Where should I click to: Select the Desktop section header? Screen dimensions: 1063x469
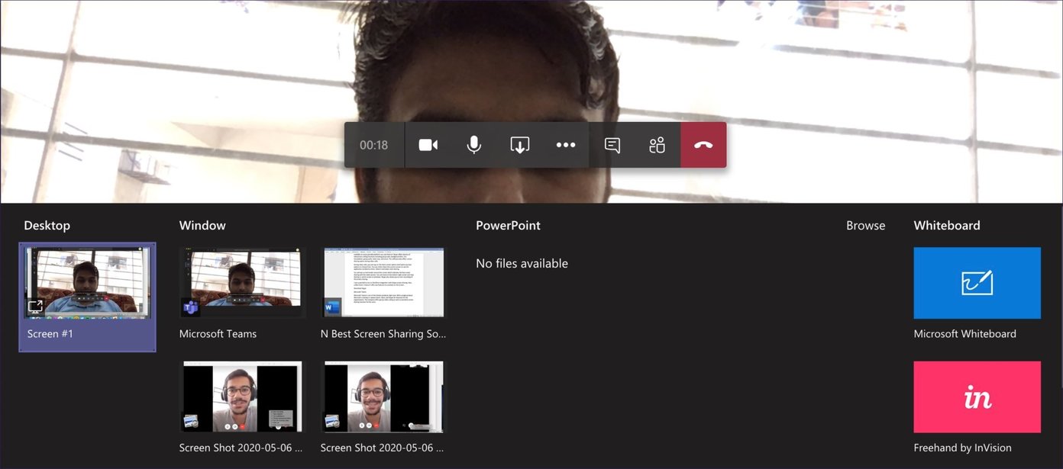[x=47, y=225]
